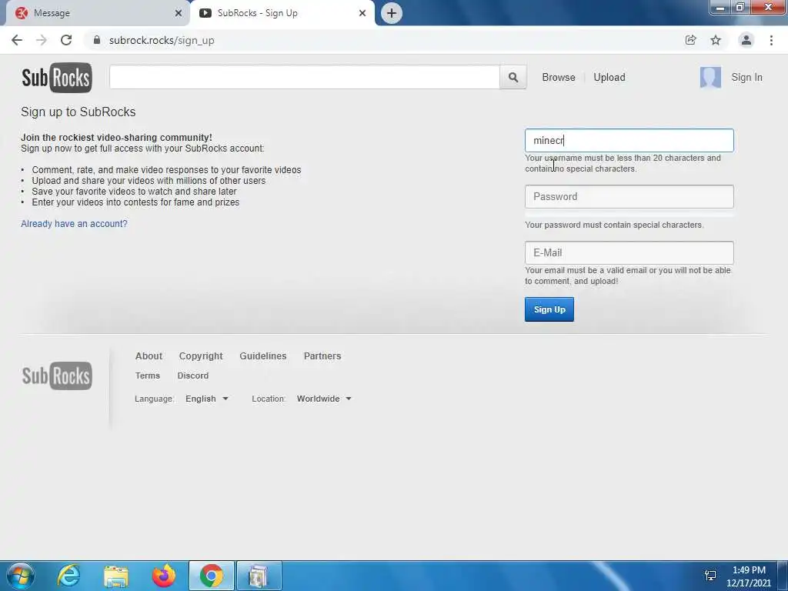The image size is (788, 591).
Task: Expand the Language English dropdown
Action: 206,399
